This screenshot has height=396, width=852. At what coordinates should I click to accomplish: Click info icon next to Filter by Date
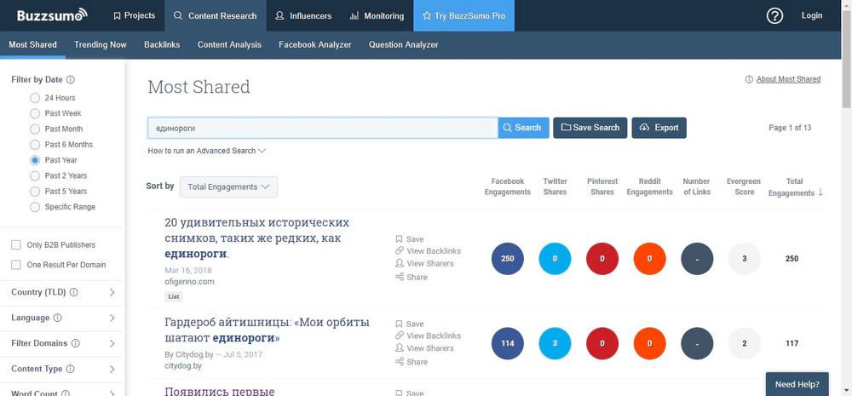pyautogui.click(x=70, y=79)
